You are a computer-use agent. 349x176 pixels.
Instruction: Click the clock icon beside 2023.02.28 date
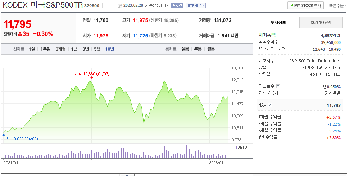pyautogui.click(x=120, y=6)
